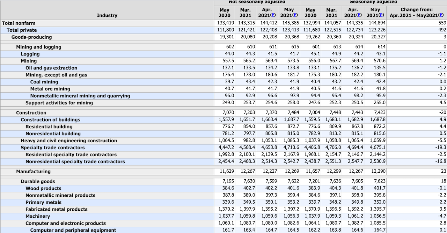Click 'Computer and electronic products' row label
The image size is (447, 233).
pos(66,223)
